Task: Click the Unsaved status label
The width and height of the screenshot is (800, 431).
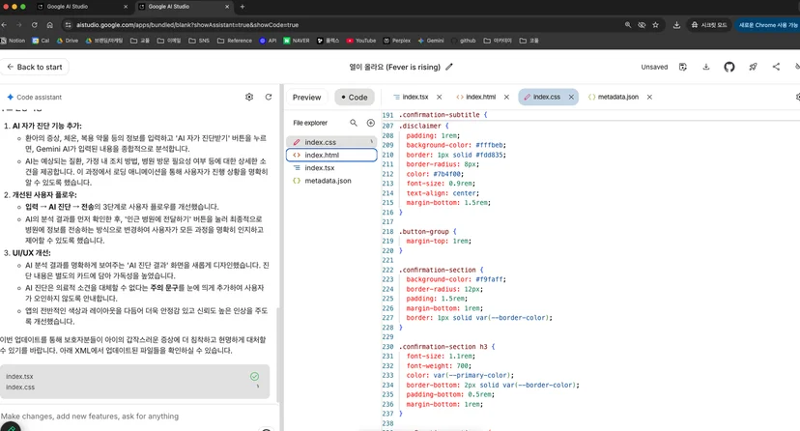Action: pyautogui.click(x=654, y=67)
